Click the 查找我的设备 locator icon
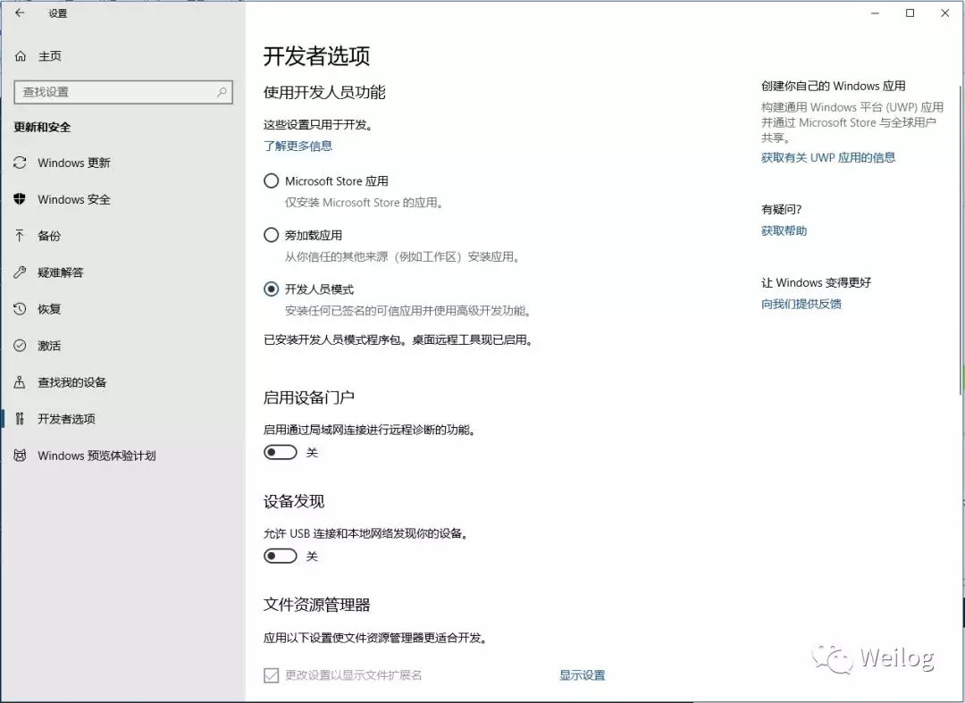 click(x=20, y=382)
